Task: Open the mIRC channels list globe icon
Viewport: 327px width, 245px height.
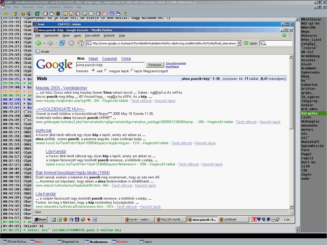Action: [29, 14]
